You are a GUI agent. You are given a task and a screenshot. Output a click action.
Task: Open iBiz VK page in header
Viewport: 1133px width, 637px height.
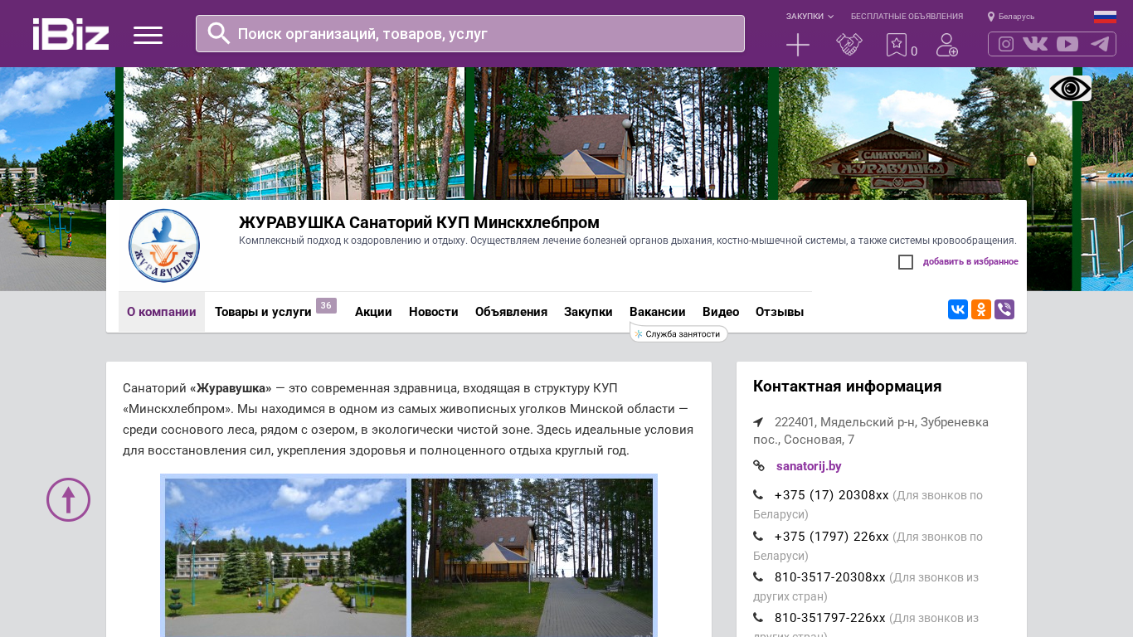(1035, 44)
